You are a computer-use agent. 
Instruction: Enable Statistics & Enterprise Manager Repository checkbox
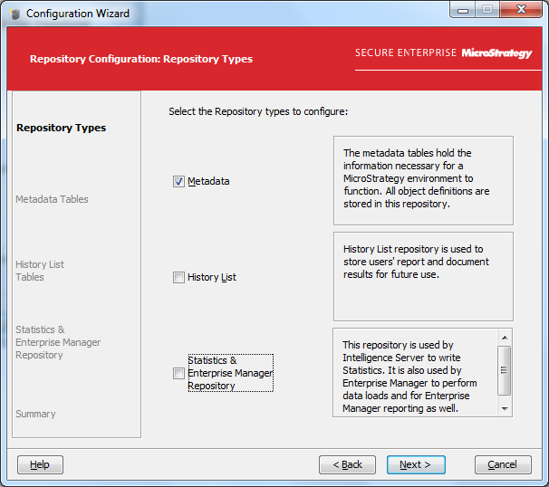pyautogui.click(x=178, y=373)
